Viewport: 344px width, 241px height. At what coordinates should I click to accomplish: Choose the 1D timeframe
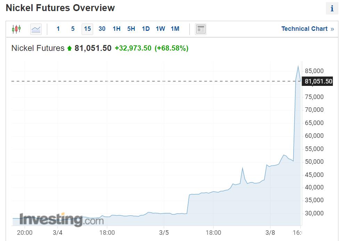[x=146, y=29]
